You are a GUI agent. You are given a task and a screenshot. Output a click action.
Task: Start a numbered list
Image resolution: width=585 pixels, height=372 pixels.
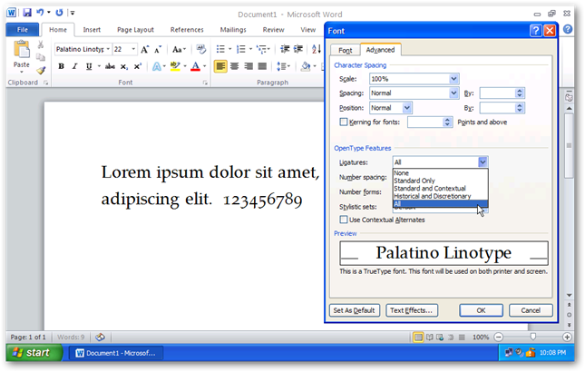241,49
